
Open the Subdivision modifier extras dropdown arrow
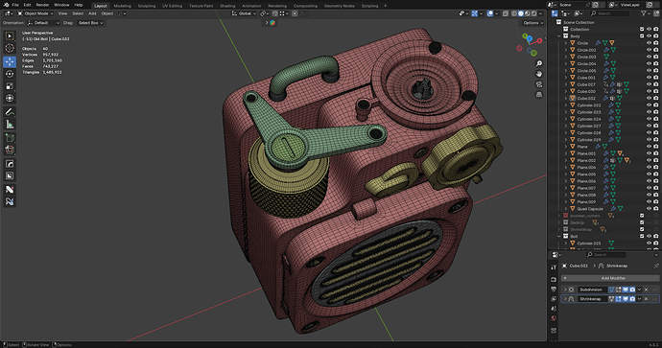[639, 290]
